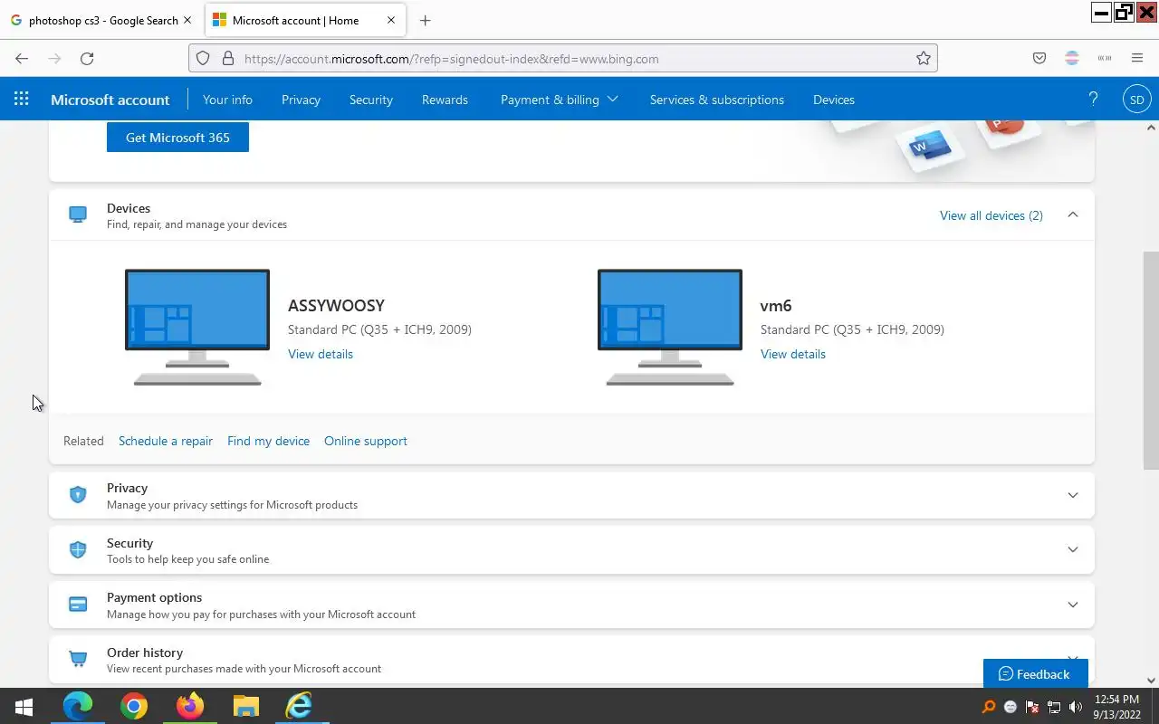Click the page vertical scrollbar thumb
1159x724 pixels.
[1151, 360]
